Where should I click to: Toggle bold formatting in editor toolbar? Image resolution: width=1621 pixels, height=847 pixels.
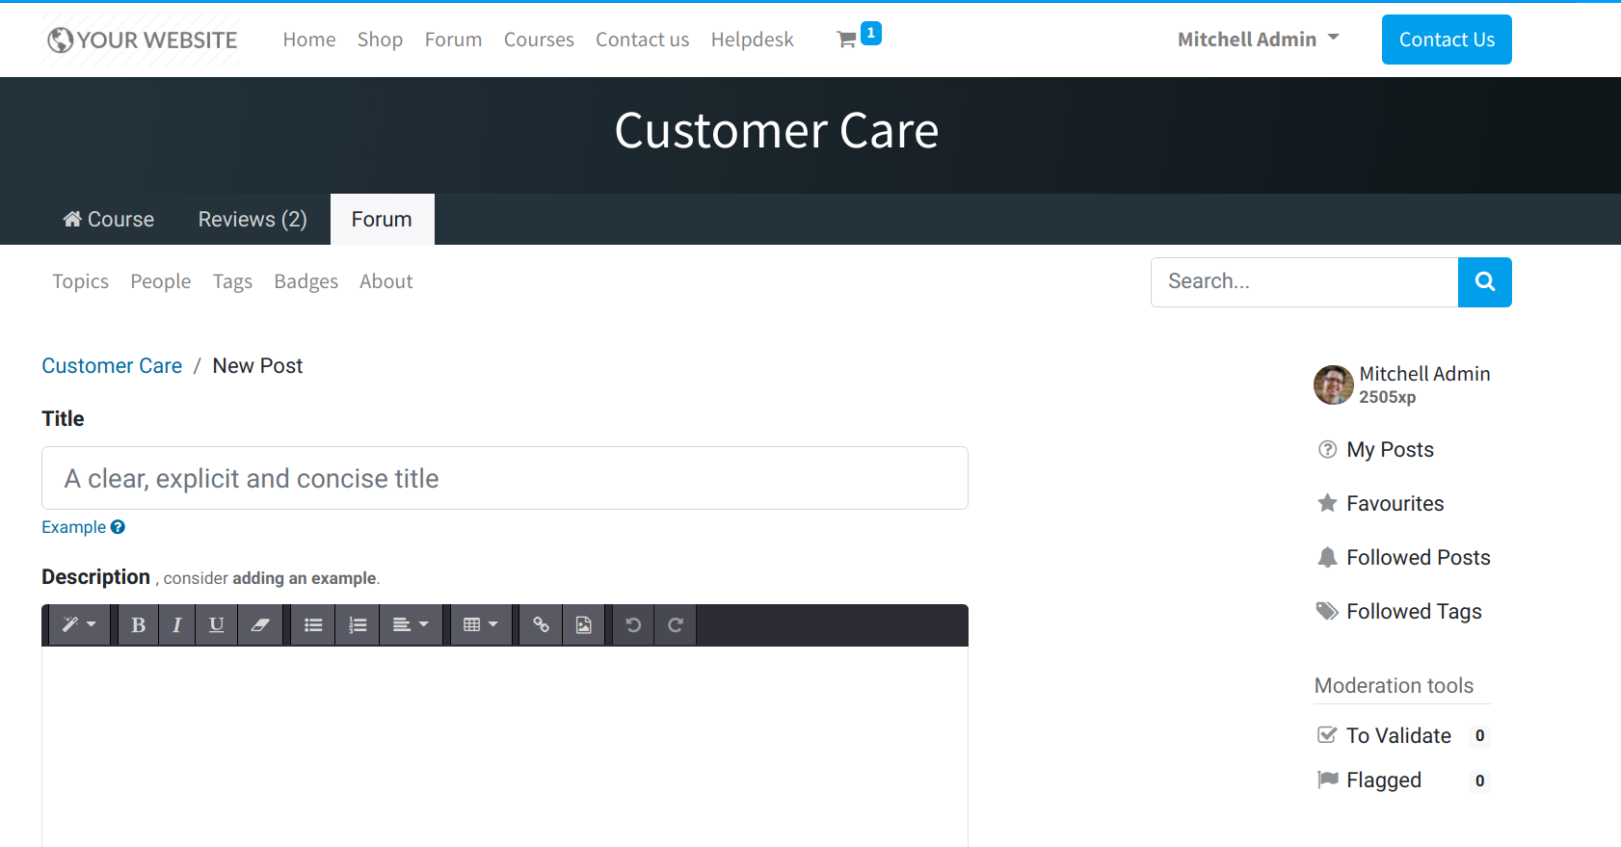tap(138, 625)
